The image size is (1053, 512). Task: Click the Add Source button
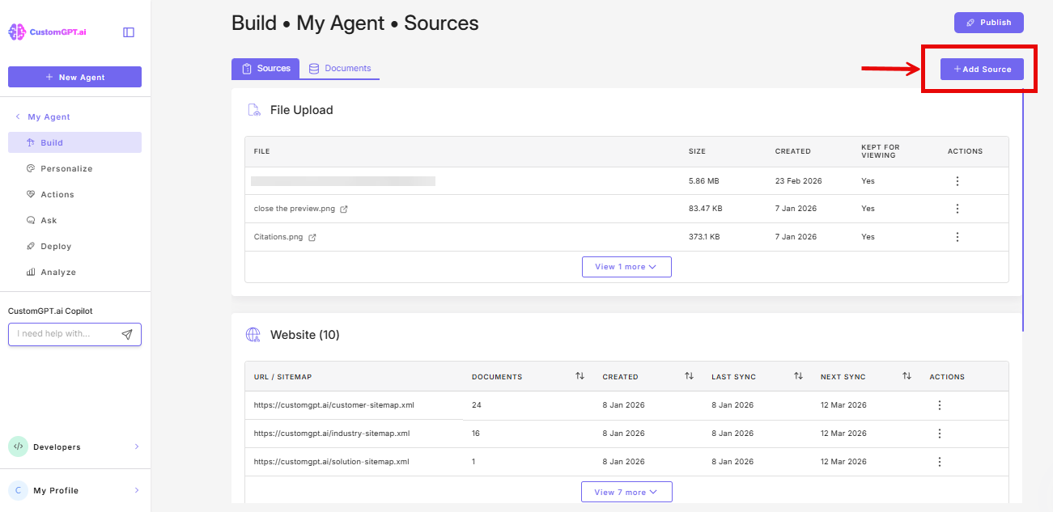[982, 69]
